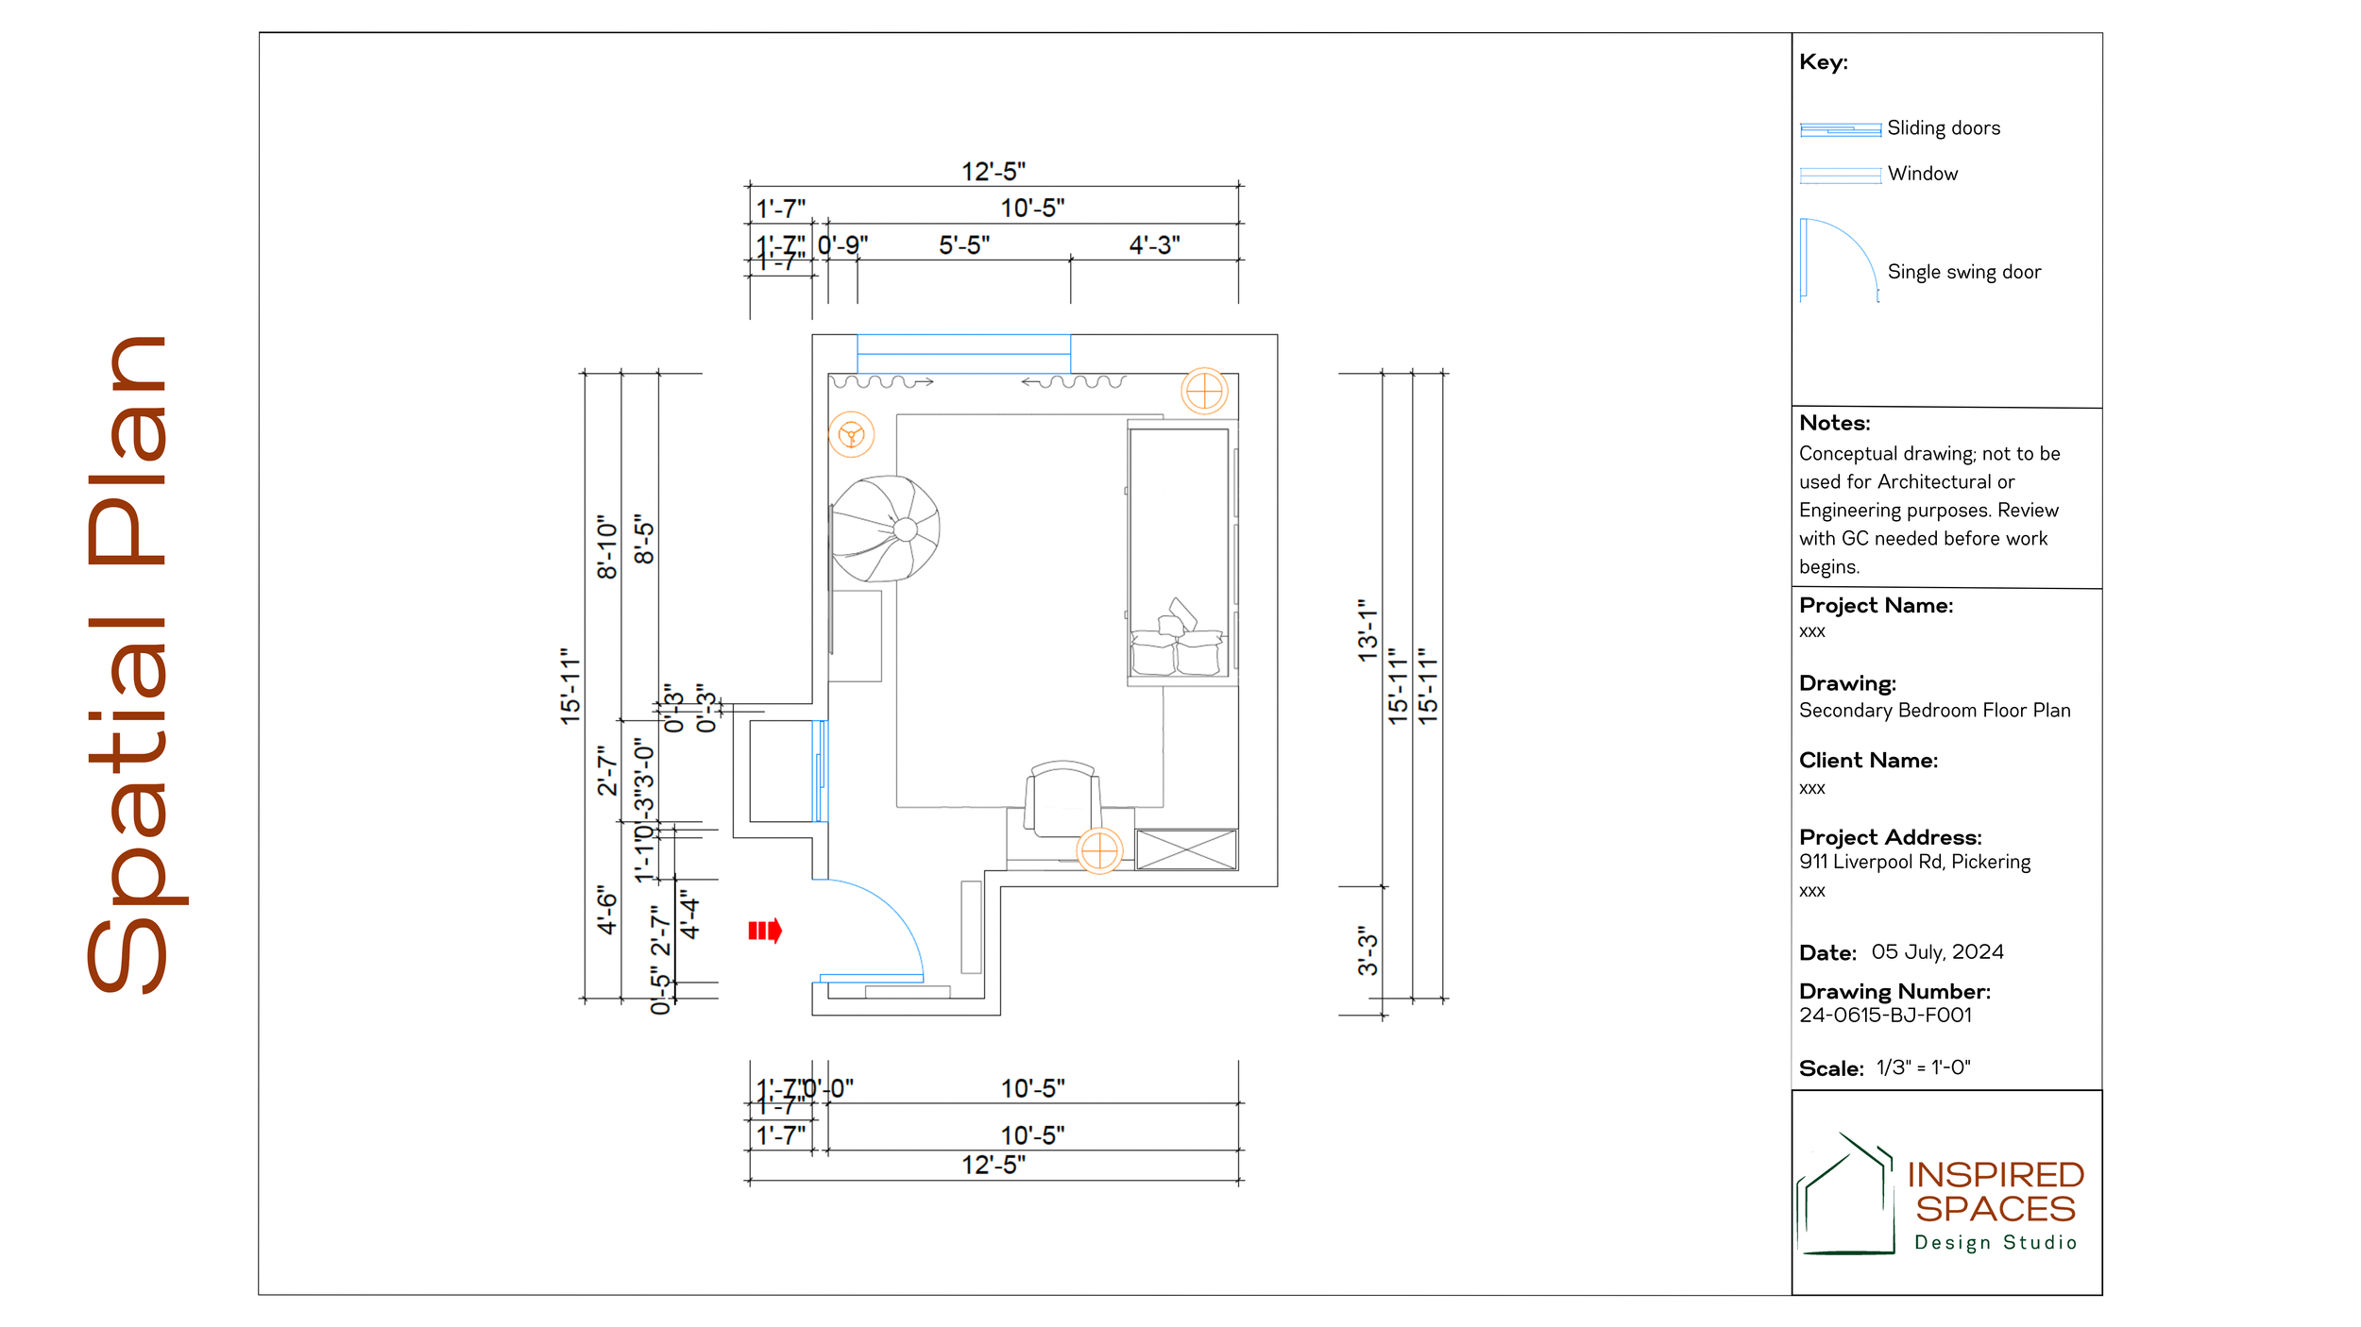Select the desk chair in the floor plan
2361x1327 pixels.
pyautogui.click(x=1062, y=798)
